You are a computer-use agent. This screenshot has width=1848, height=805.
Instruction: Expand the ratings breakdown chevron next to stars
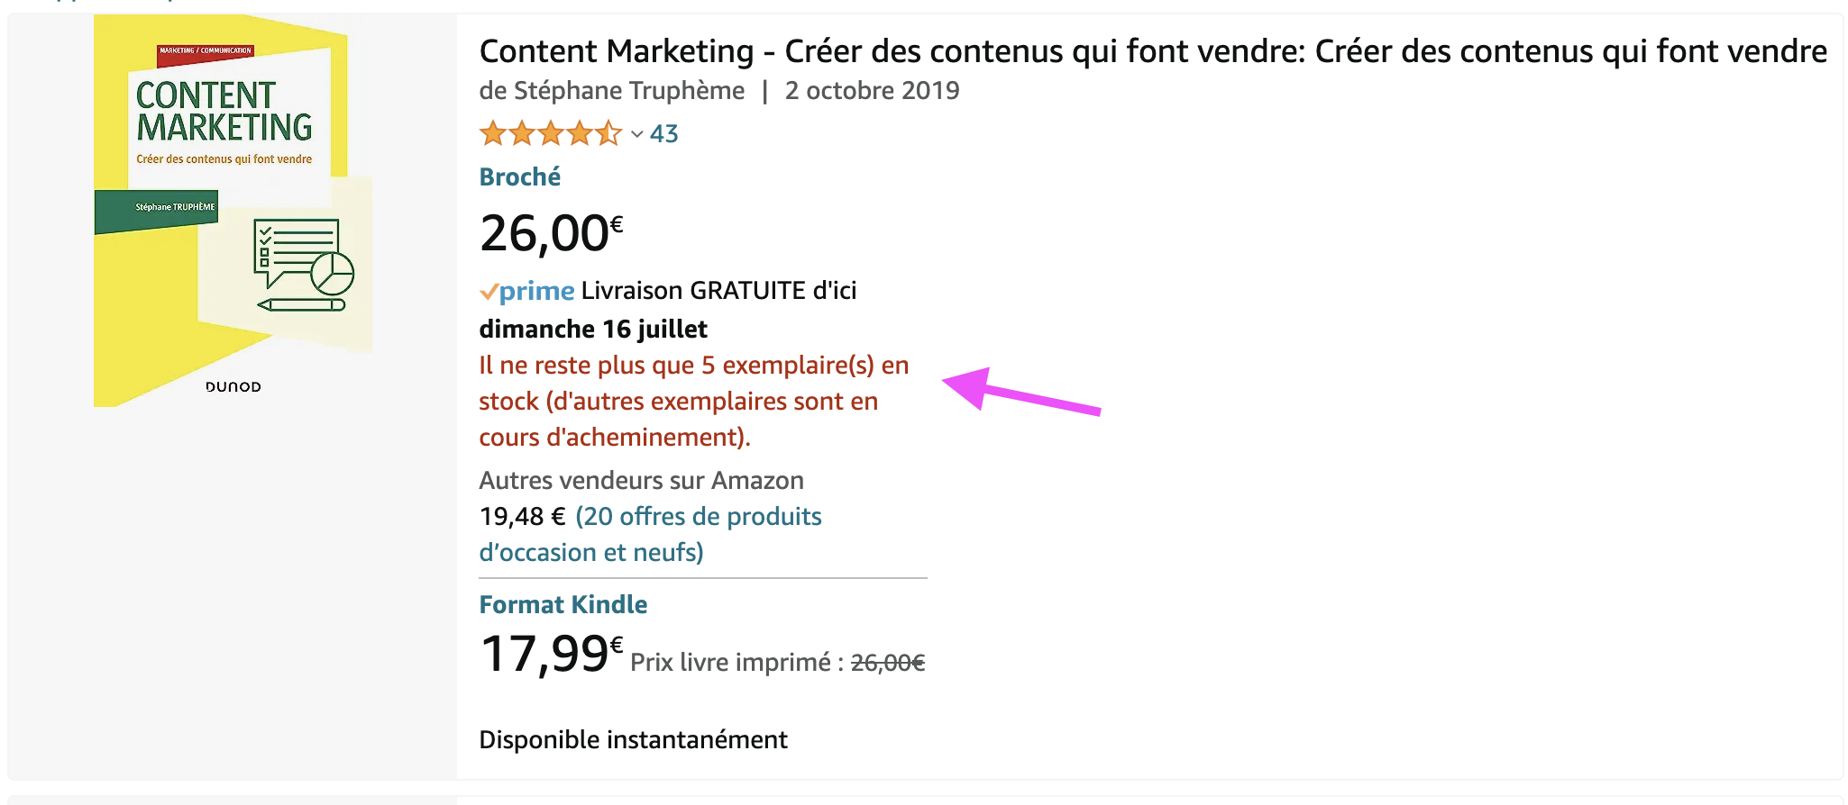pyautogui.click(x=636, y=134)
